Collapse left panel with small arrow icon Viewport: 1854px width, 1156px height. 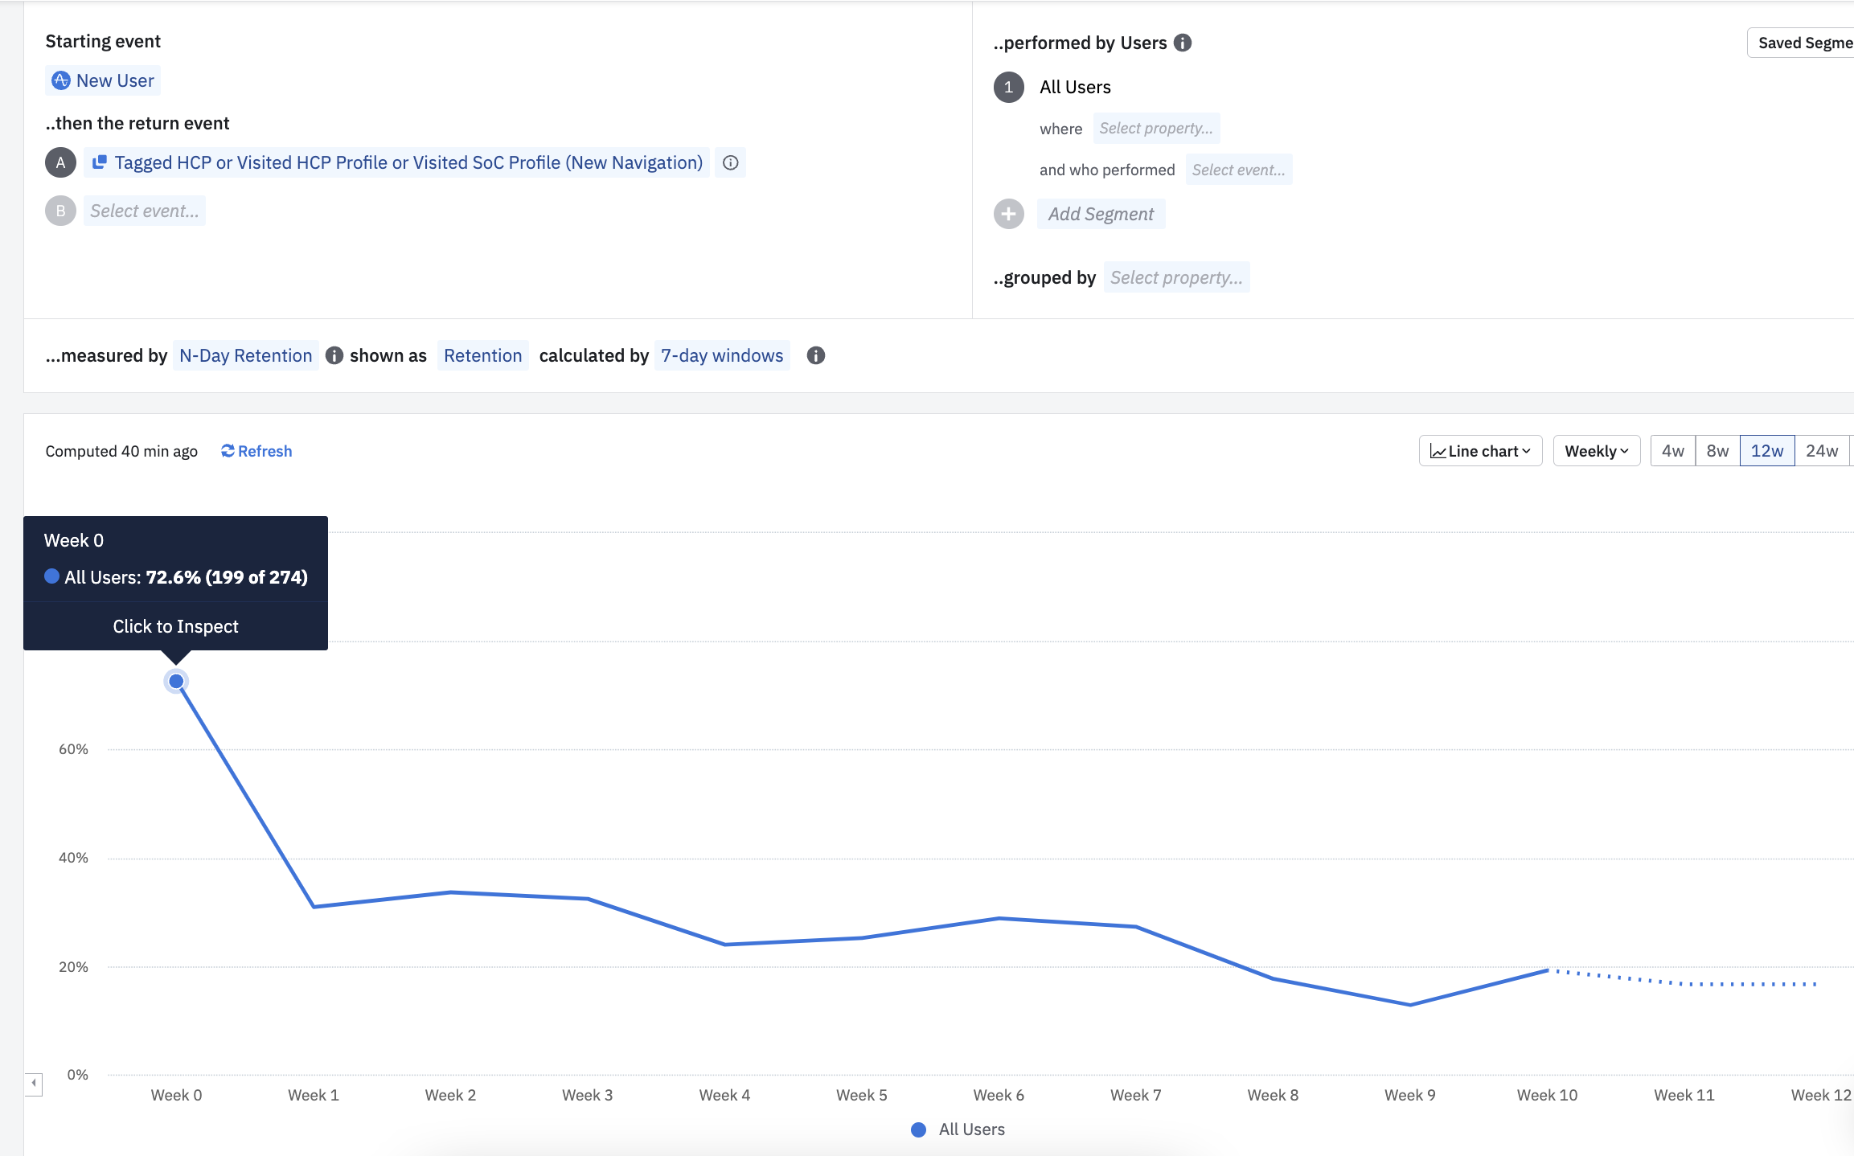tap(33, 1083)
